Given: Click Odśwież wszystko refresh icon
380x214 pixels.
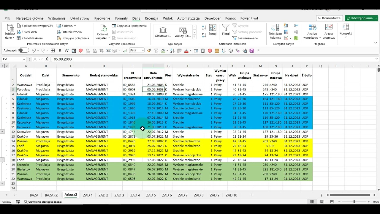Looking at the screenshot, I should (103, 28).
